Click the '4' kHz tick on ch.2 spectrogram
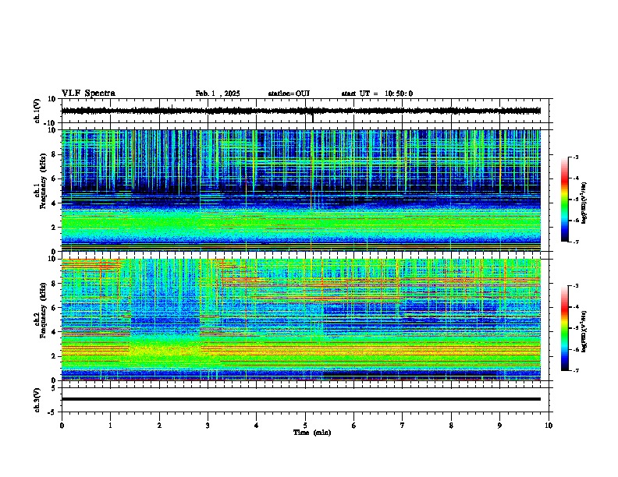 [x=54, y=332]
